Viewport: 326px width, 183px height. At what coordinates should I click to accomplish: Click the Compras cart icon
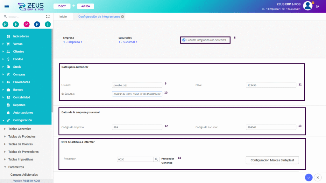click(8, 74)
